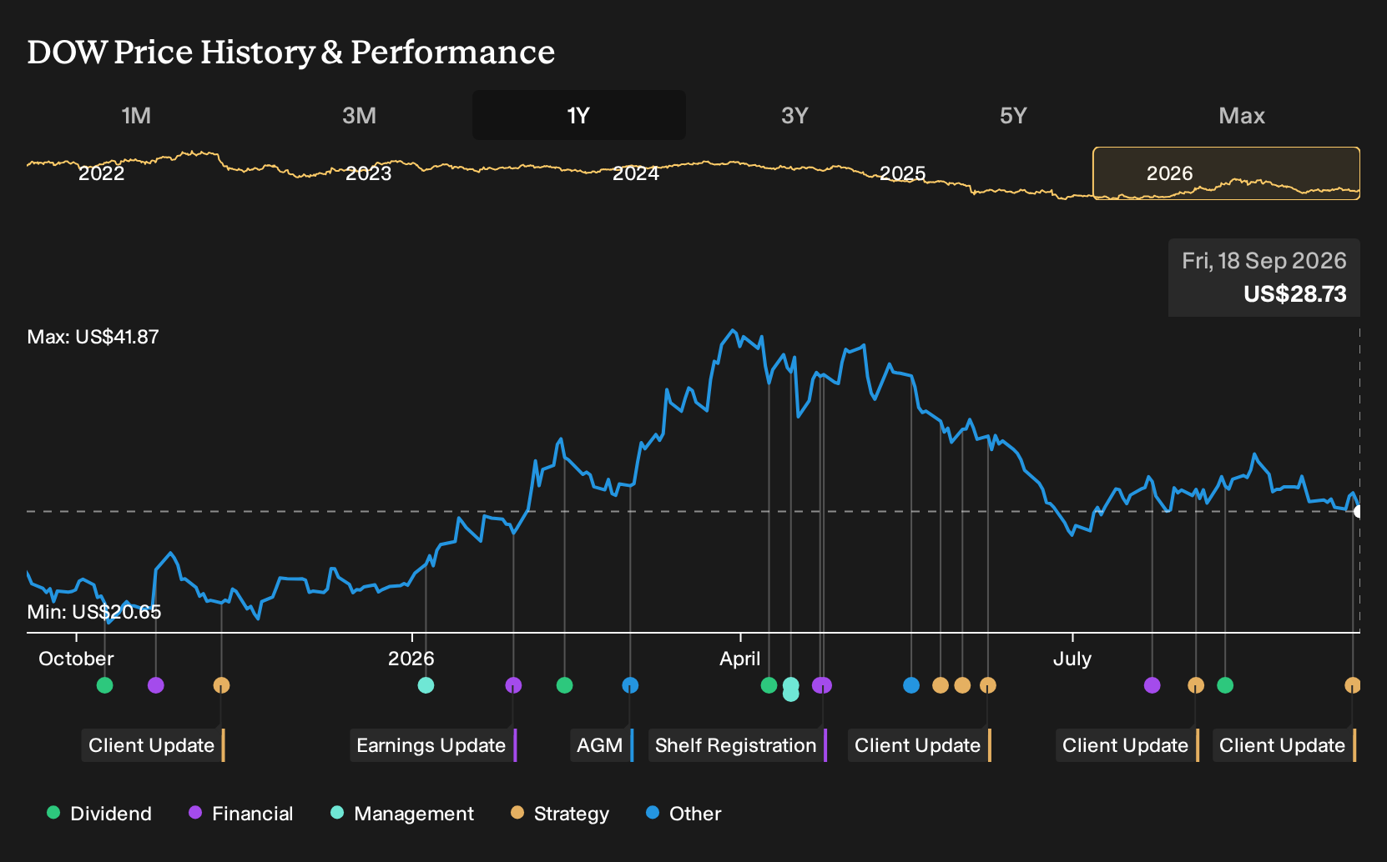Click 2025 on the overview timeline

(x=902, y=173)
